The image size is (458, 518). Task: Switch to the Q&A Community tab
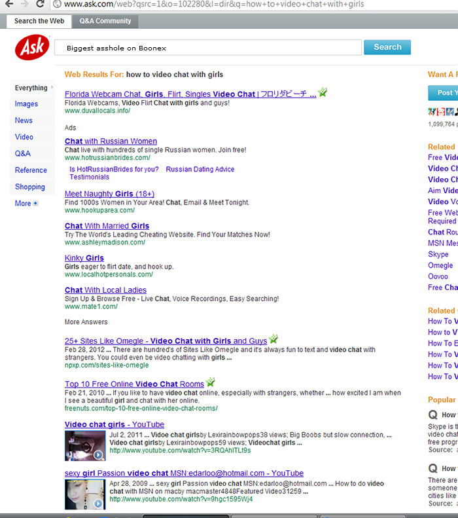pyautogui.click(x=105, y=21)
